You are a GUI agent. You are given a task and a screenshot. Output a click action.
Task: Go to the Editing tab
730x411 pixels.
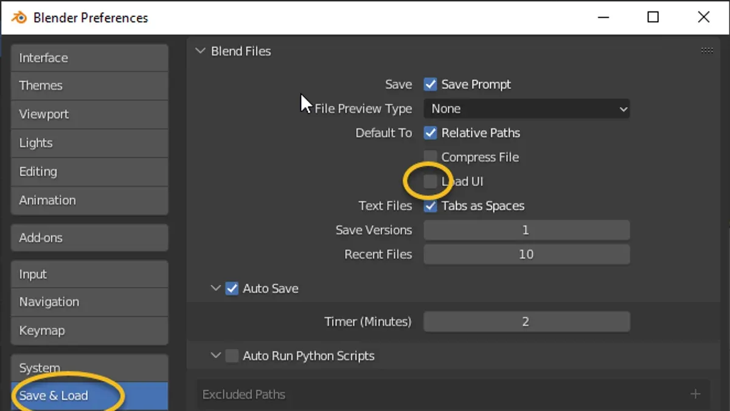click(x=89, y=172)
